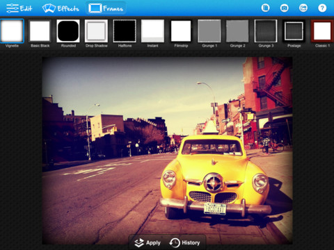The image size is (334, 250).
Task: Pick the Grunge 3 frame
Action: (266, 31)
